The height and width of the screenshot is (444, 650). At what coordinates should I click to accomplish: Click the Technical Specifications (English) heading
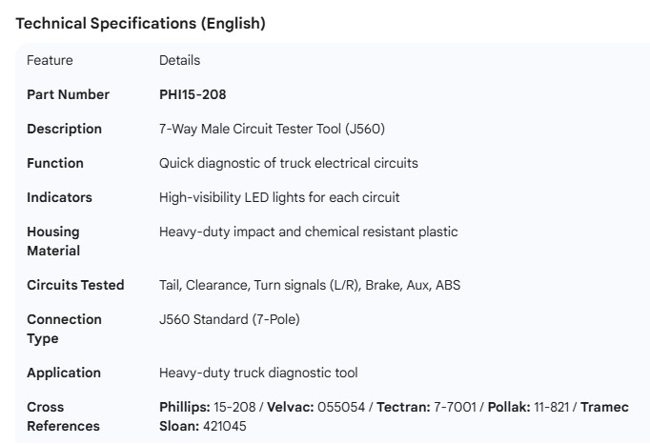click(140, 24)
